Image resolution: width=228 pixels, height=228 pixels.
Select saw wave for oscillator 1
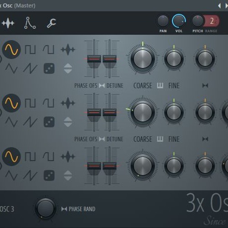pos(30,68)
